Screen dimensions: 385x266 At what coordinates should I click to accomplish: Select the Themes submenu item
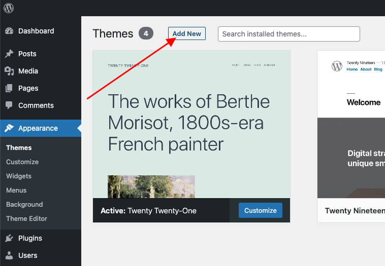(19, 147)
